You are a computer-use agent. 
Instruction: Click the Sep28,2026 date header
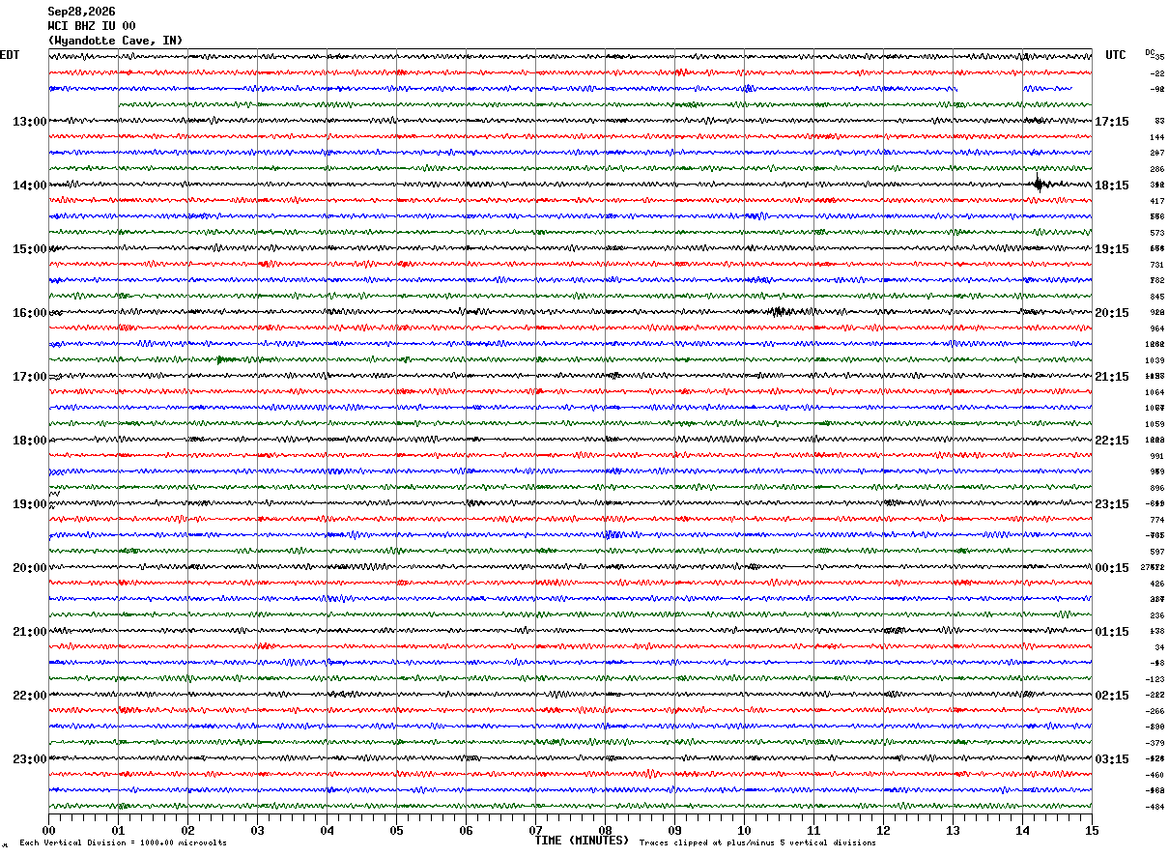[81, 12]
